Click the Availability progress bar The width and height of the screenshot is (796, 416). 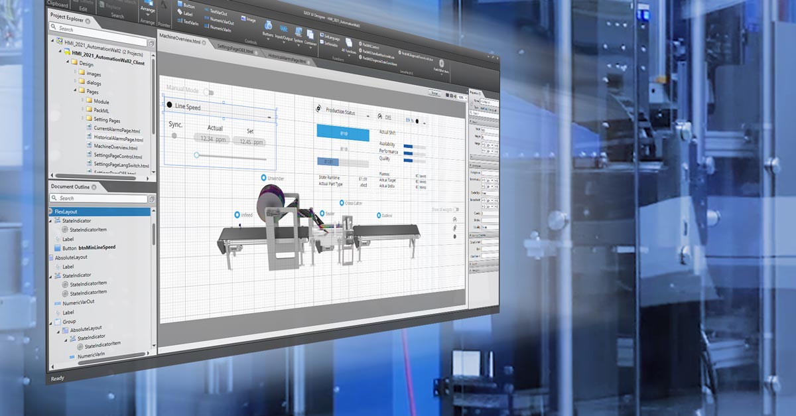tap(415, 146)
